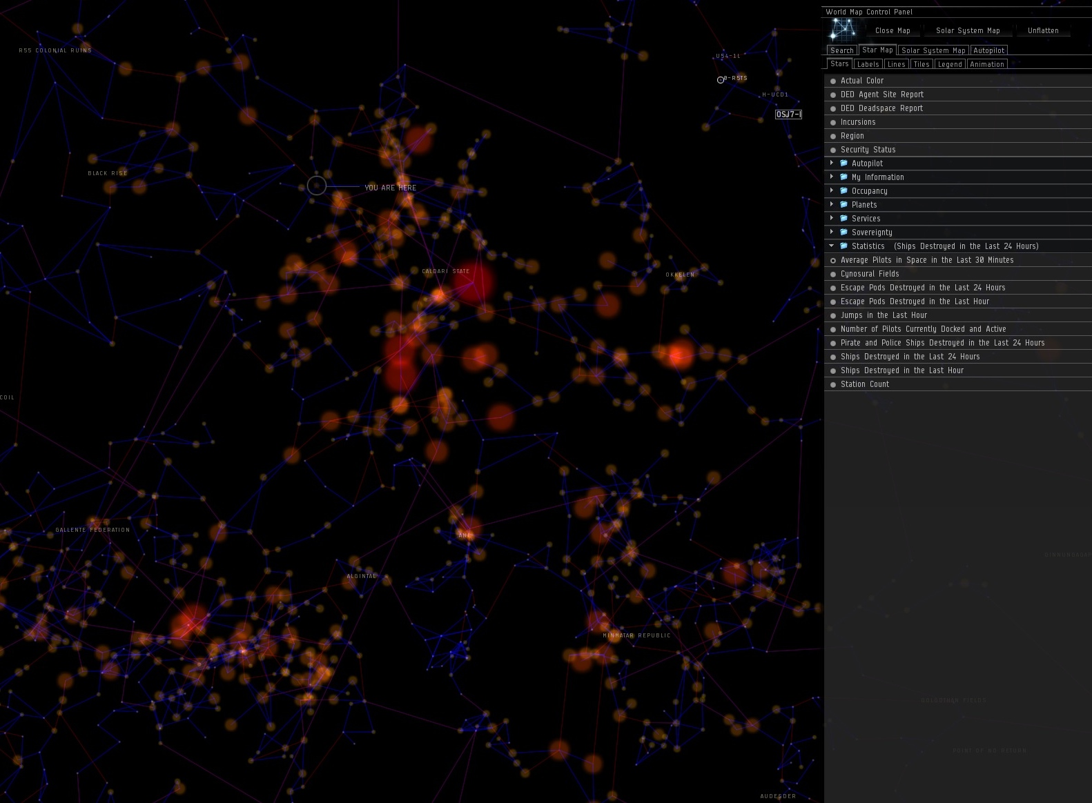The image size is (1092, 803).
Task: Expand the Planets group arrow
Action: [x=832, y=204]
